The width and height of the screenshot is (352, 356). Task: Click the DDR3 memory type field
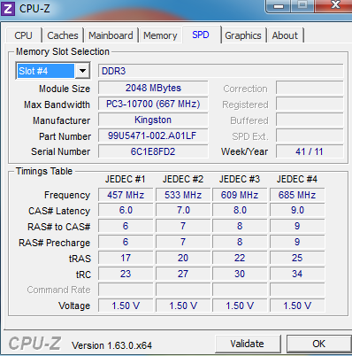point(221,71)
